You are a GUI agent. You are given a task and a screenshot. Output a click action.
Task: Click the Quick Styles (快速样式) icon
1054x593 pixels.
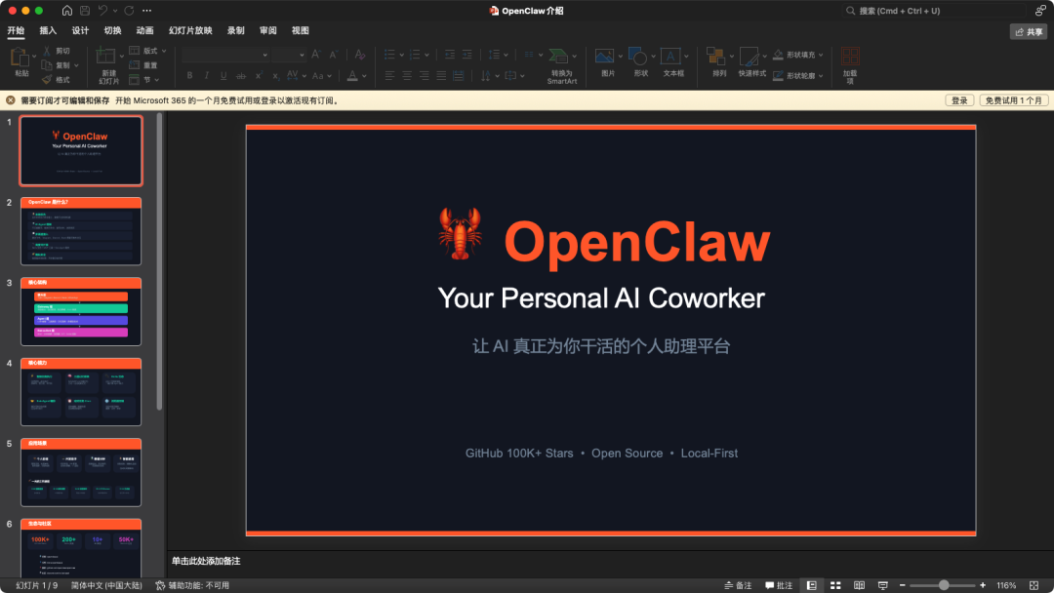[749, 58]
